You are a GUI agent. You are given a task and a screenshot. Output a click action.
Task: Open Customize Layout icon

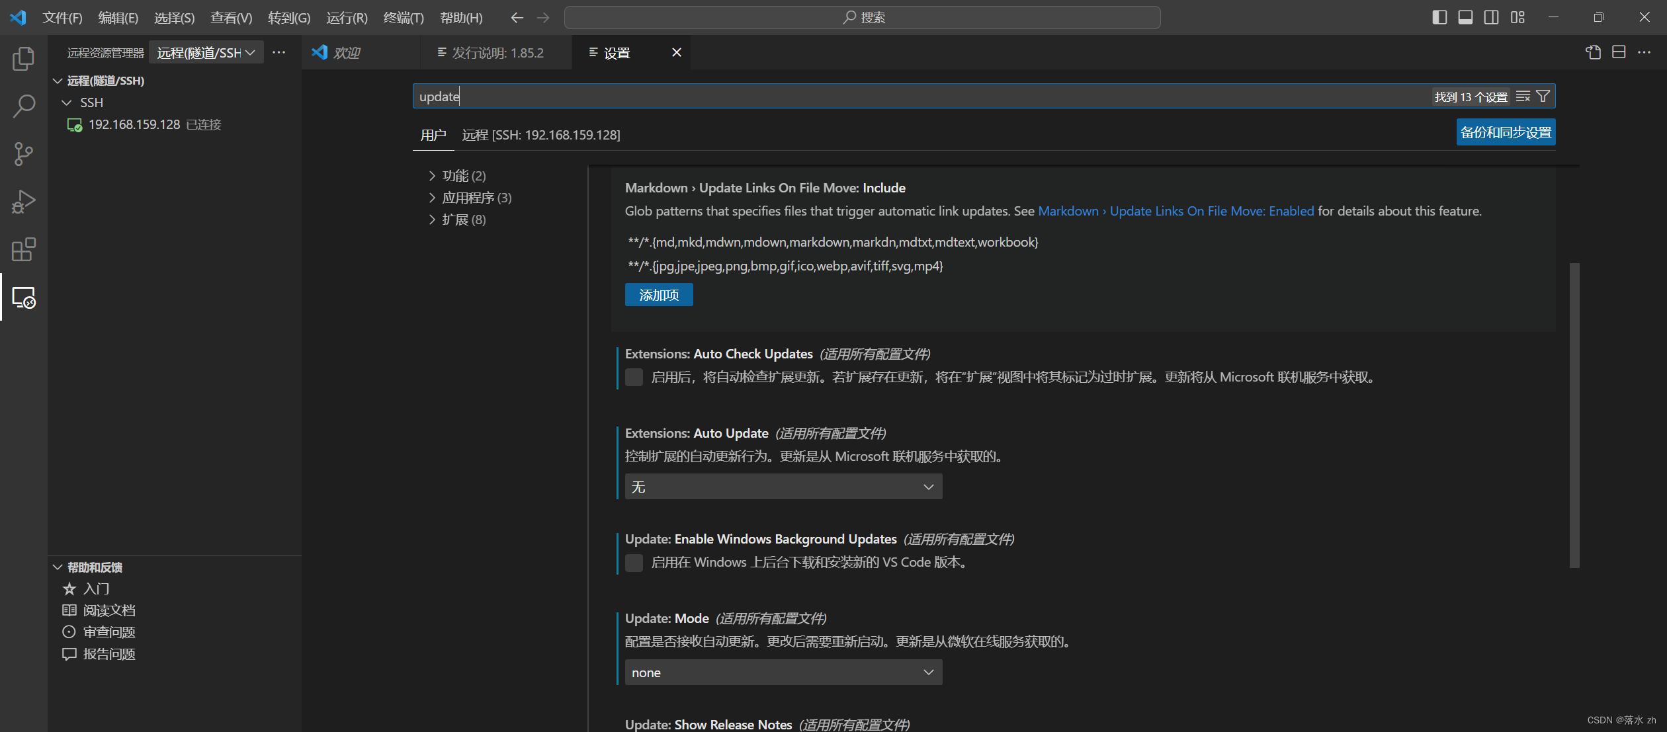pyautogui.click(x=1517, y=17)
